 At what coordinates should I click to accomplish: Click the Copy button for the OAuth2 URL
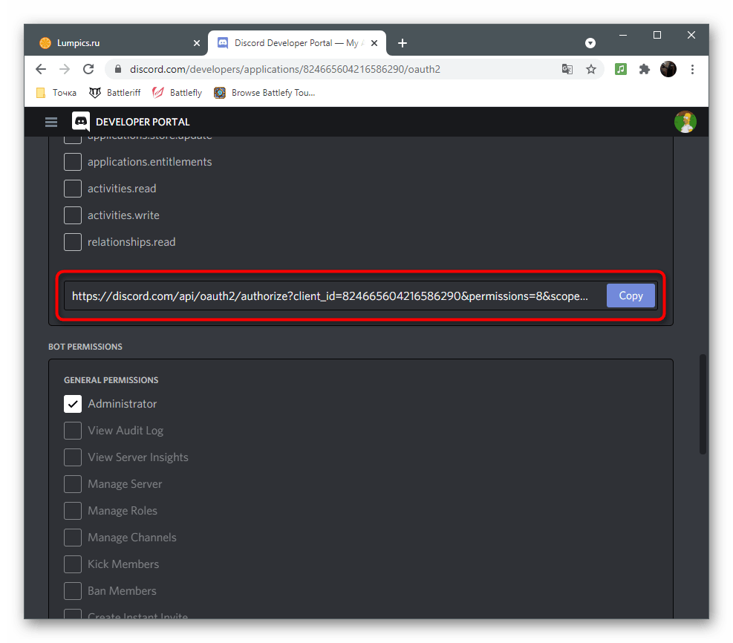[631, 296]
